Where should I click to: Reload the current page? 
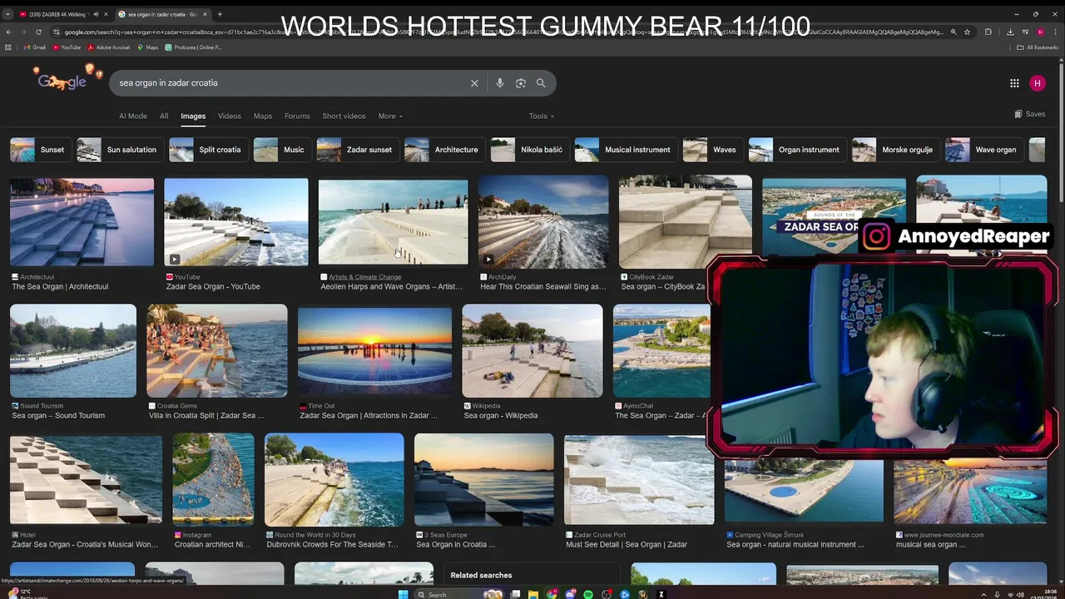pyautogui.click(x=38, y=32)
